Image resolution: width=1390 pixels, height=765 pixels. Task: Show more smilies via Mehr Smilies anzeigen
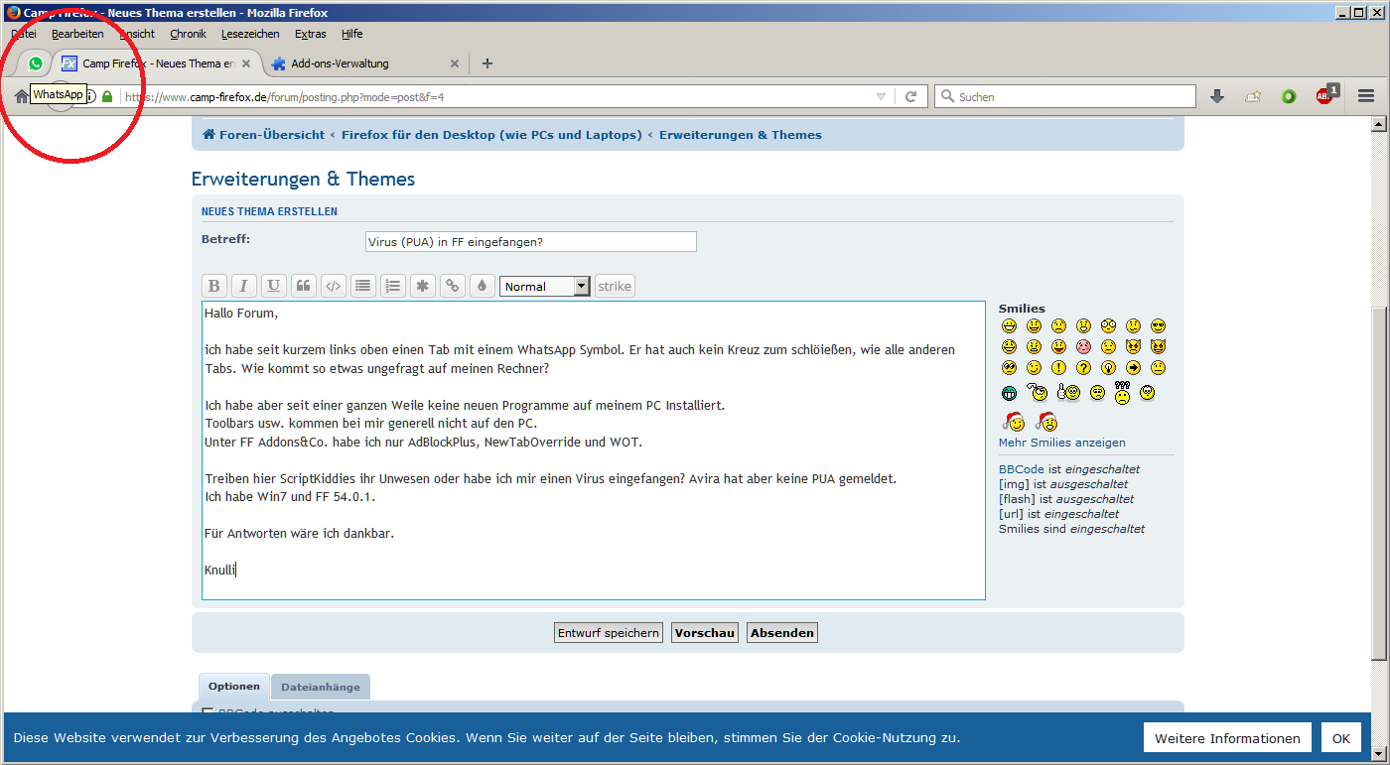click(1062, 443)
